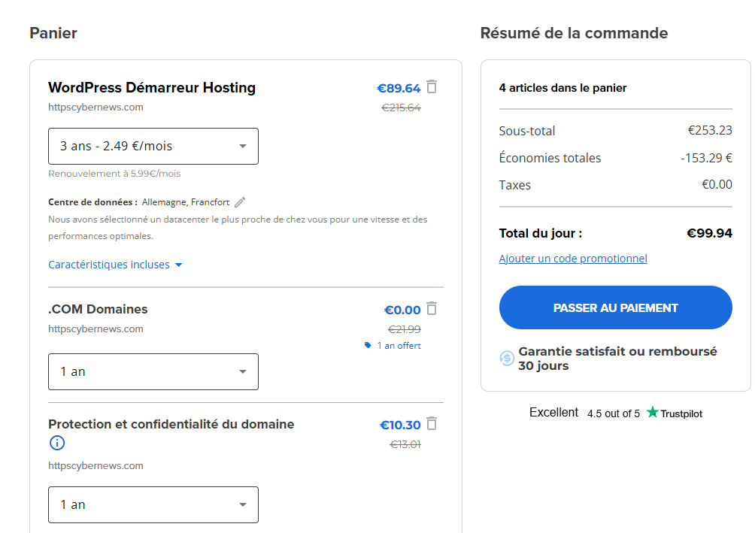Viewport: 755px width, 533px height.
Task: Click struck-through price €13.01
Action: [405, 444]
